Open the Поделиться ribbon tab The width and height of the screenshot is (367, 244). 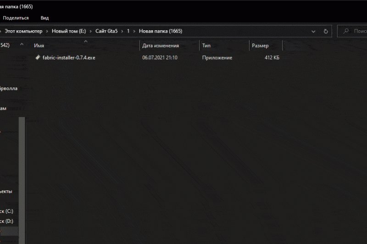click(x=16, y=18)
